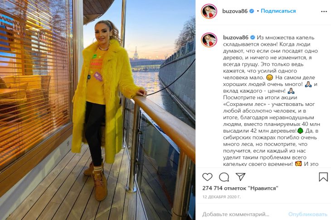Image resolution: width=331 pixels, height=220 pixels.
Task: Share post with paper plane icon
Action: point(240,177)
